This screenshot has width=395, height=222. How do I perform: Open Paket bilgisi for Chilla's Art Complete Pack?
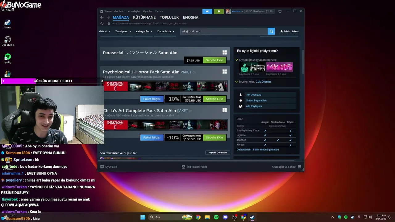pyautogui.click(x=152, y=137)
